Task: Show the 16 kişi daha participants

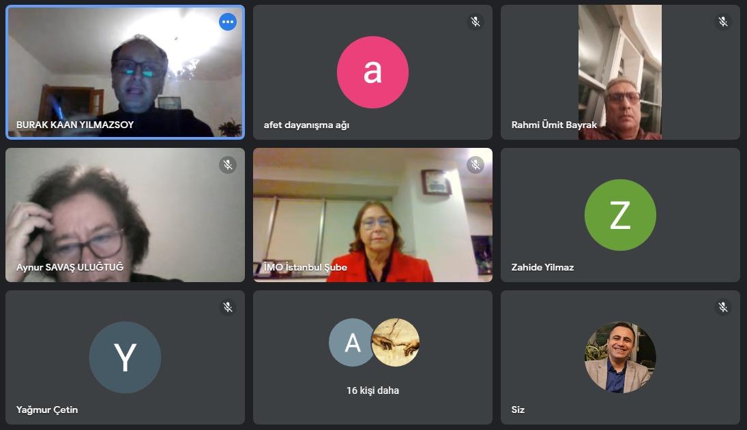Action: (372, 390)
